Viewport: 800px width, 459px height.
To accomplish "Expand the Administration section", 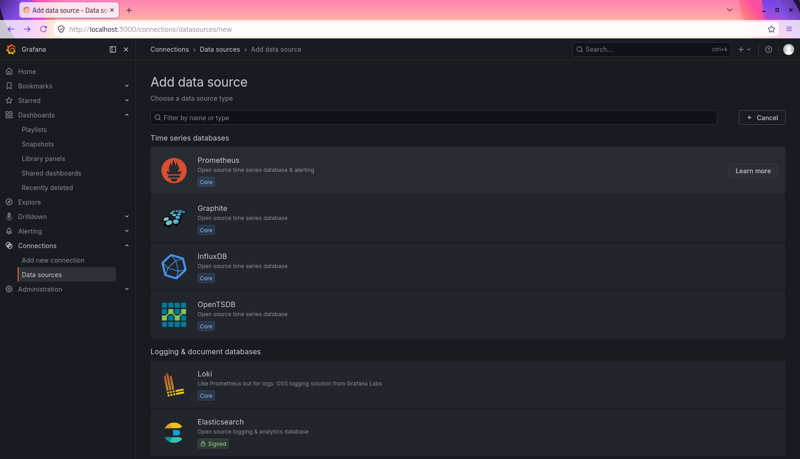I will (127, 289).
